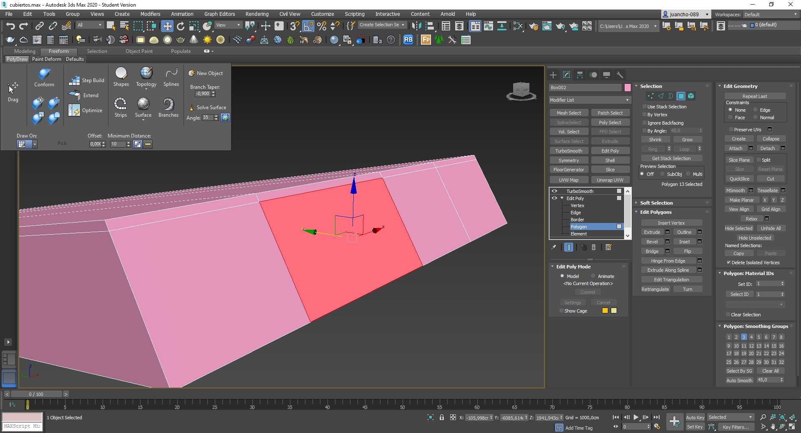This screenshot has height=433, width=801.
Task: Enable By Vertex checkbox
Action: pos(645,115)
